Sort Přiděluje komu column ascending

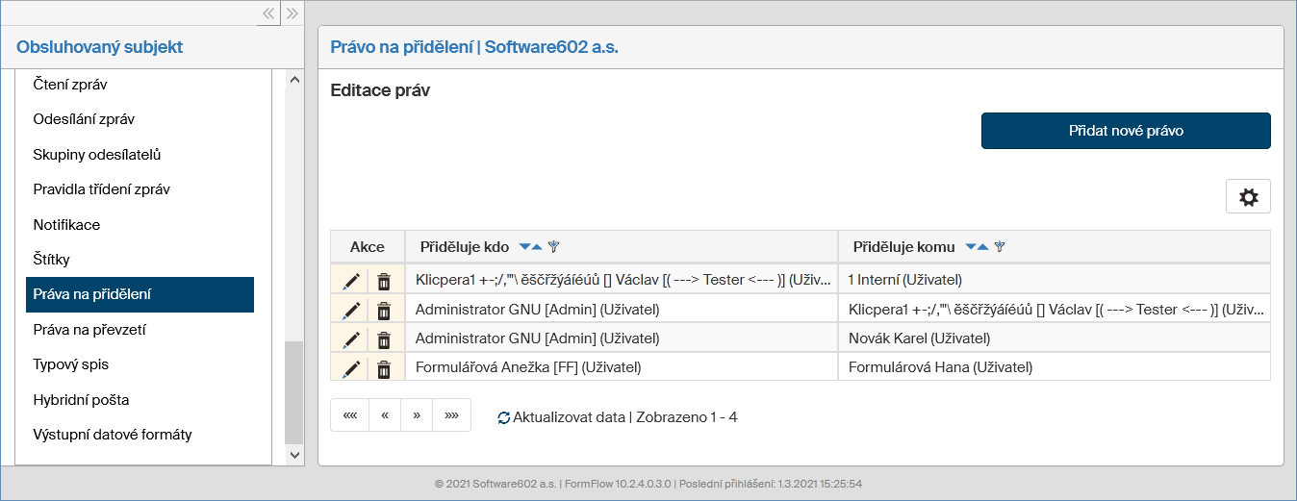click(982, 247)
